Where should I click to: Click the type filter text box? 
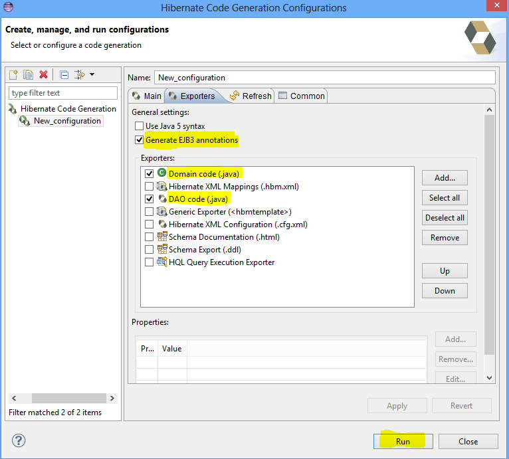tap(63, 93)
